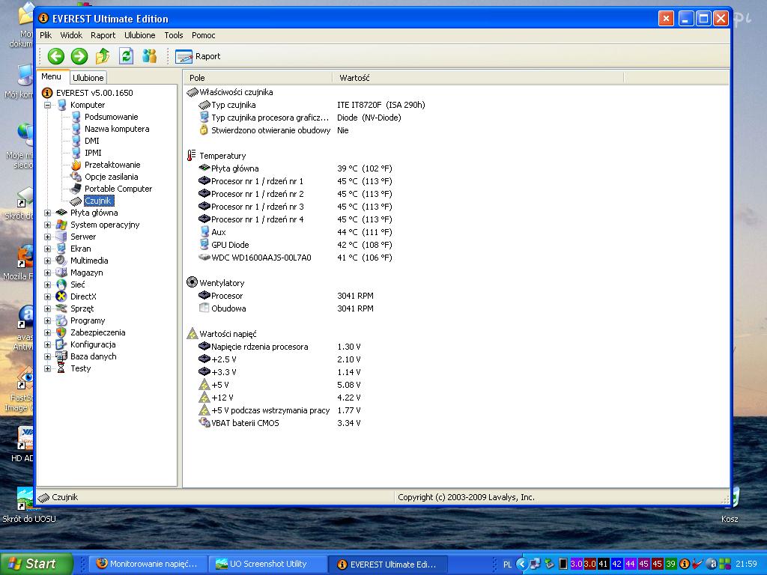Select the GPU Diode temperature row
Screen dimensions: 767x575
tap(230, 245)
